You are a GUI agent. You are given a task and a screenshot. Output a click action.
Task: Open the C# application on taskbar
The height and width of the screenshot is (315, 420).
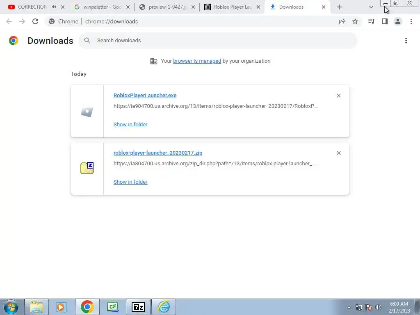pos(112,307)
